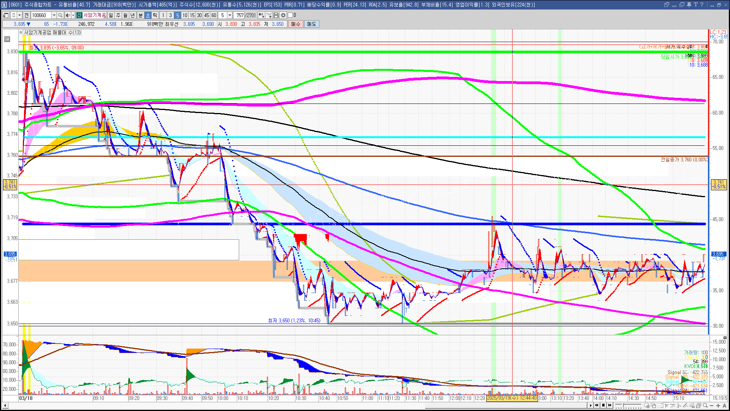Pin the window with pushpin icon

[x=689, y=5]
